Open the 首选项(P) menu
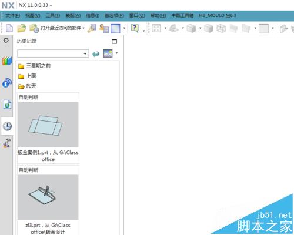The height and width of the screenshot is (235, 294). (x=114, y=15)
